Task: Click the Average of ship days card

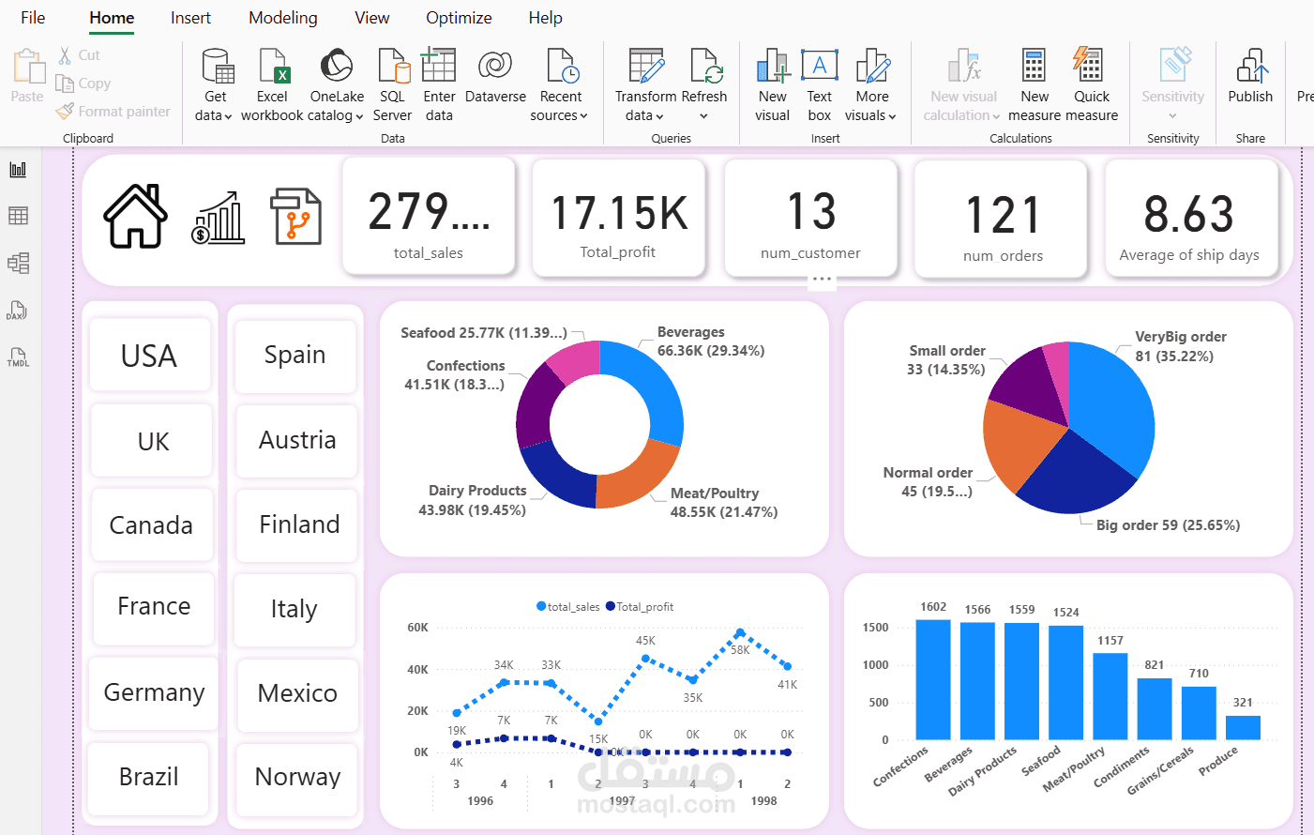Action: [1191, 219]
